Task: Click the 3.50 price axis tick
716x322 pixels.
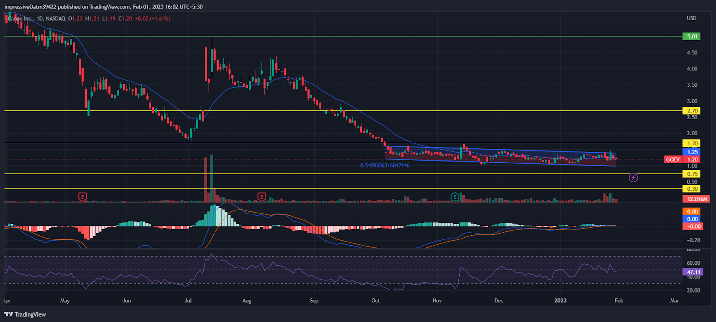Action: [x=692, y=85]
